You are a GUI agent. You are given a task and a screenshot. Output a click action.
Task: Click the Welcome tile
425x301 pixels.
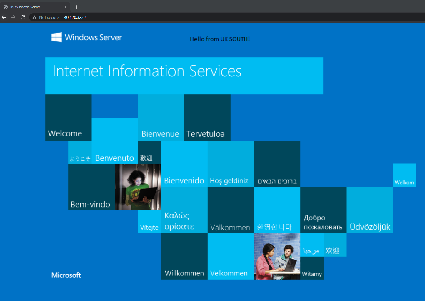[69, 118]
